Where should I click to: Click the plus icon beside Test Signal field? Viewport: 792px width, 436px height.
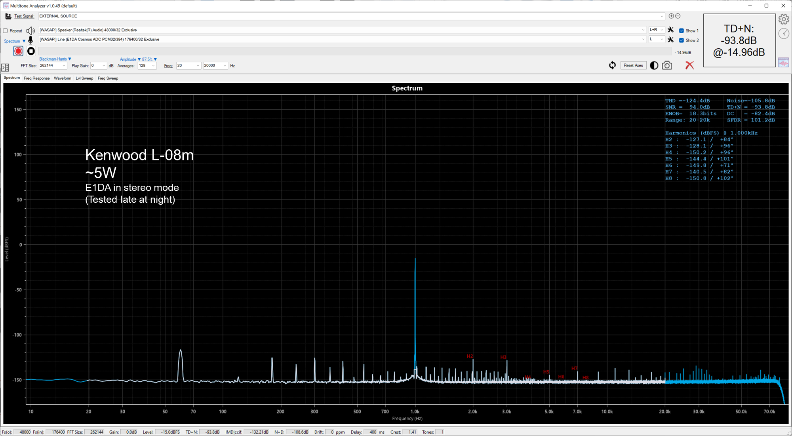tap(671, 16)
